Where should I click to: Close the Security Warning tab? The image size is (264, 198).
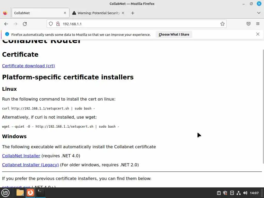123,13
